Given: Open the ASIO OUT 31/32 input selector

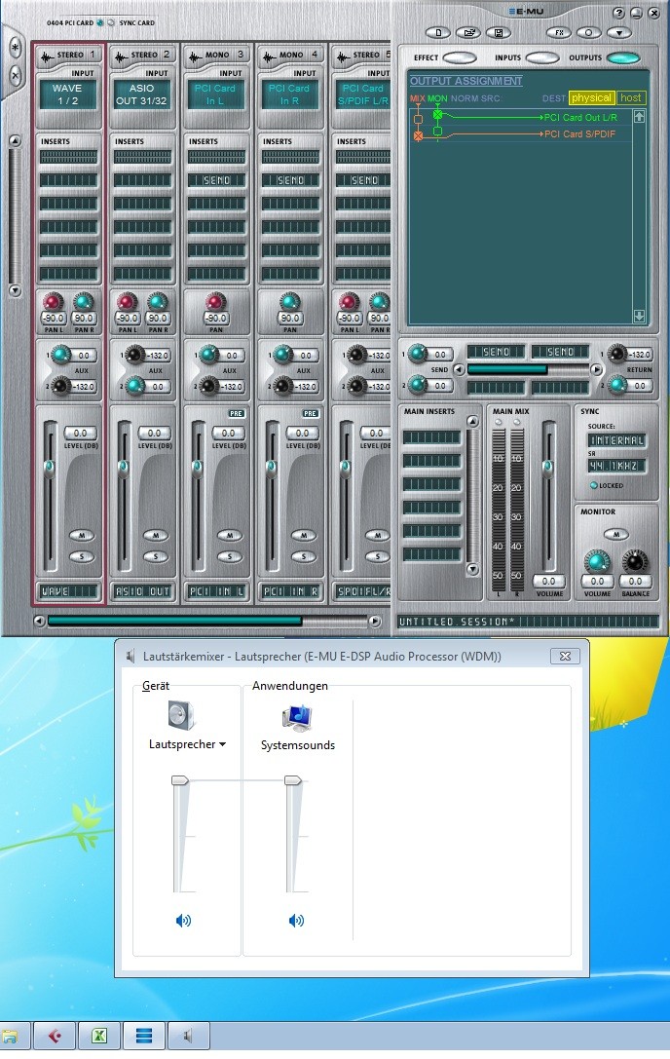Looking at the screenshot, I should [x=142, y=95].
